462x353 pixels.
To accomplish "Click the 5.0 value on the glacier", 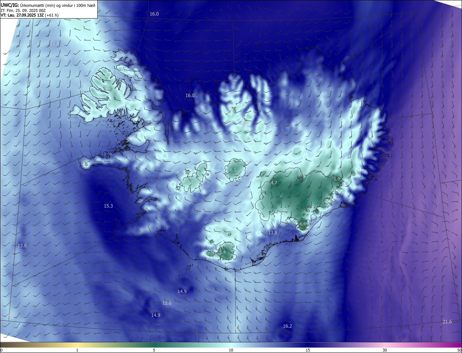I will pyautogui.click(x=337, y=179).
